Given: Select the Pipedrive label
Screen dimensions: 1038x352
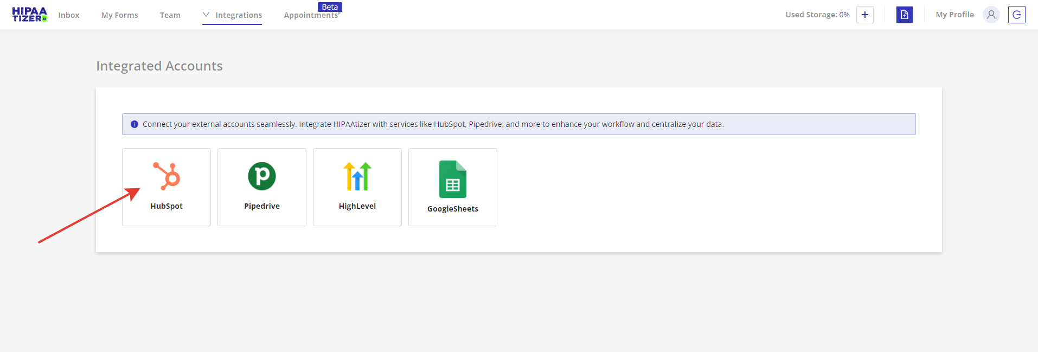Looking at the screenshot, I should [262, 206].
